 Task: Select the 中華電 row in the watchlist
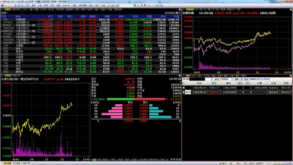pyautogui.click(x=91, y=57)
